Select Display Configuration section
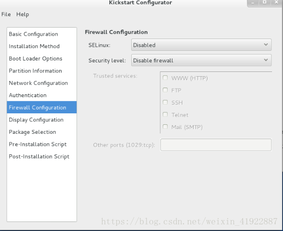Screen dimensions: 283x231 coord(42,120)
